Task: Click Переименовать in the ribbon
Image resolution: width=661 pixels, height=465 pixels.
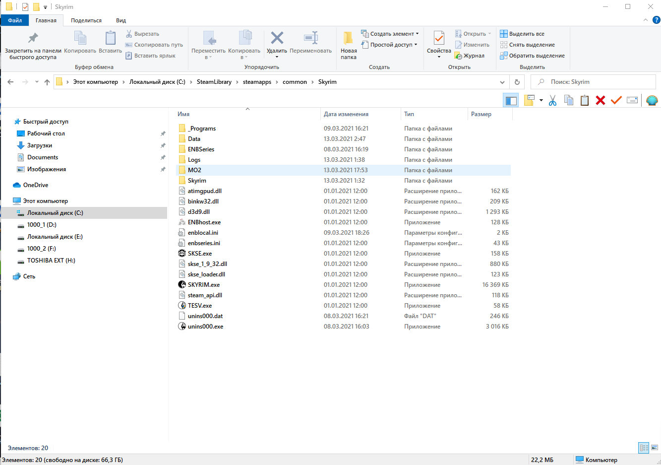Action: click(x=310, y=43)
